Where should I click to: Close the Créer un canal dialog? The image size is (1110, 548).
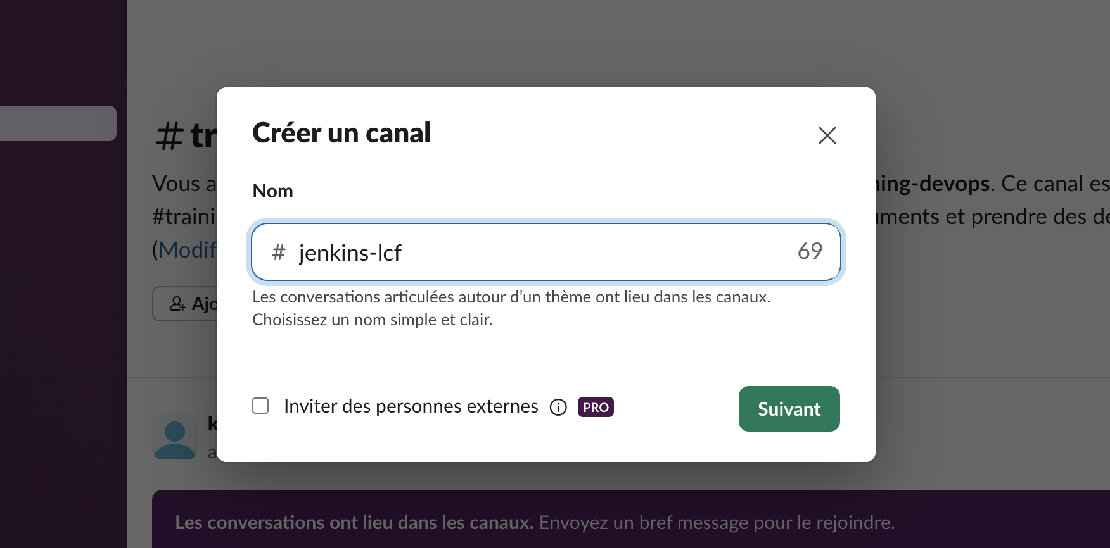(x=827, y=135)
